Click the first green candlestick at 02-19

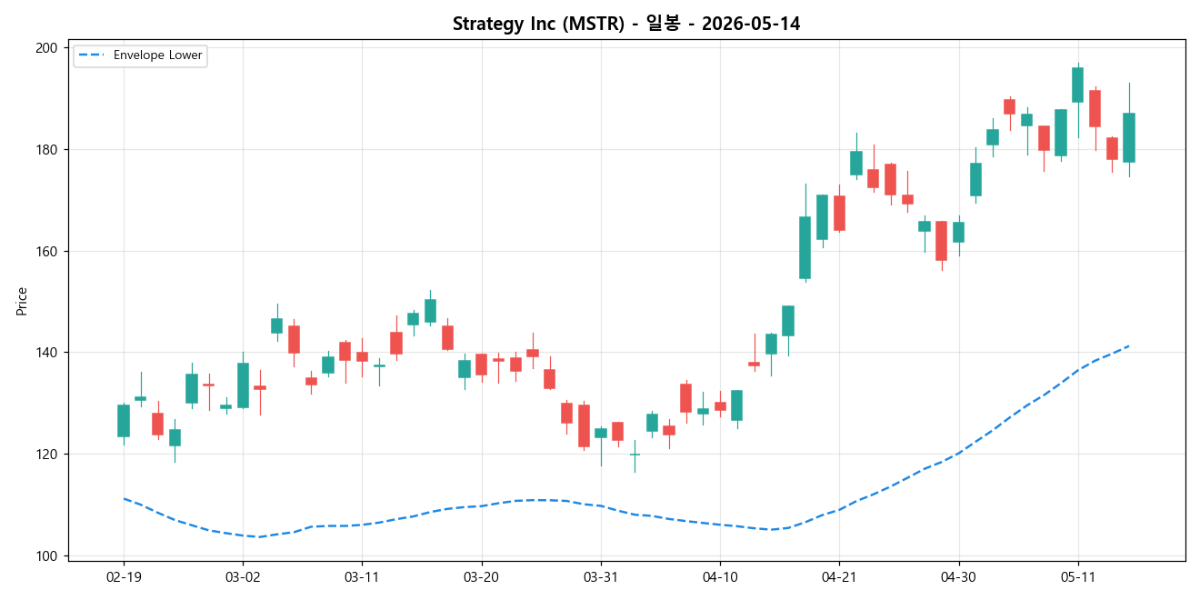(x=124, y=421)
